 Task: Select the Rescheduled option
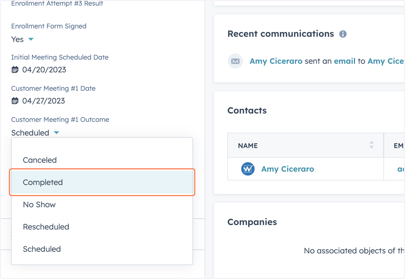[x=102, y=227]
